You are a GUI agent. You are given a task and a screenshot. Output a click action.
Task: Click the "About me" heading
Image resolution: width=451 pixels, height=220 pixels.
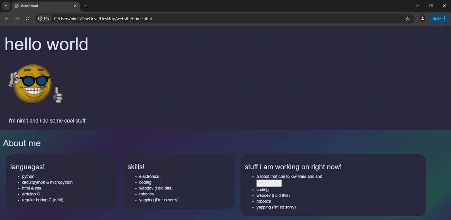22,143
